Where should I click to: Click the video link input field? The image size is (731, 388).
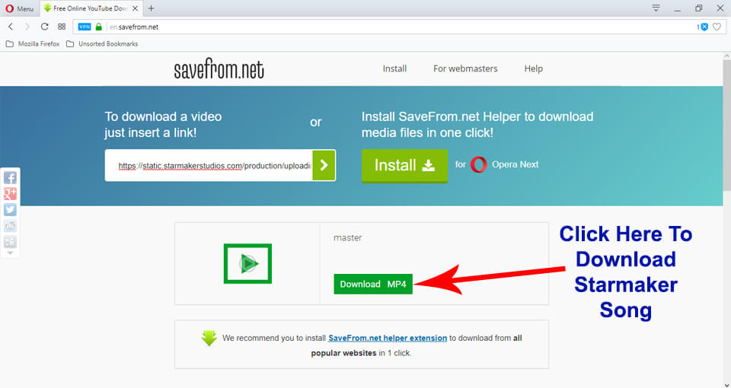(209, 165)
